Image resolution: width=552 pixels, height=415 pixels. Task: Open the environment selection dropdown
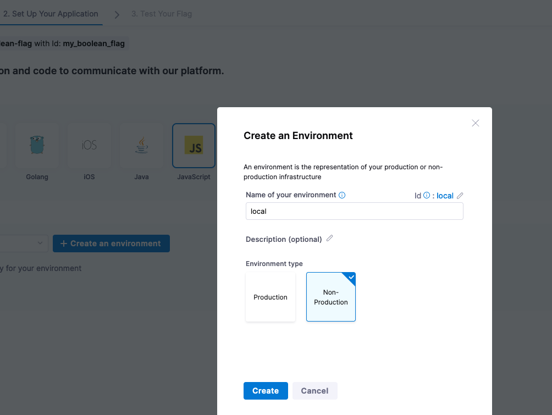coord(25,243)
